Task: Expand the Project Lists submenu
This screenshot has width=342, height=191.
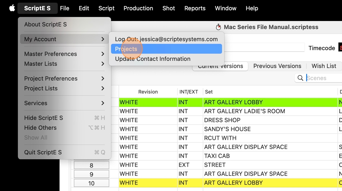Action: click(x=64, y=88)
